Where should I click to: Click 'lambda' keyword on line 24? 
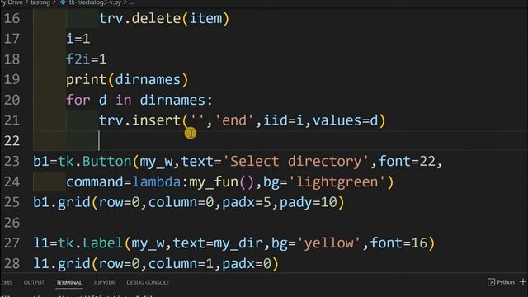pyautogui.click(x=156, y=181)
